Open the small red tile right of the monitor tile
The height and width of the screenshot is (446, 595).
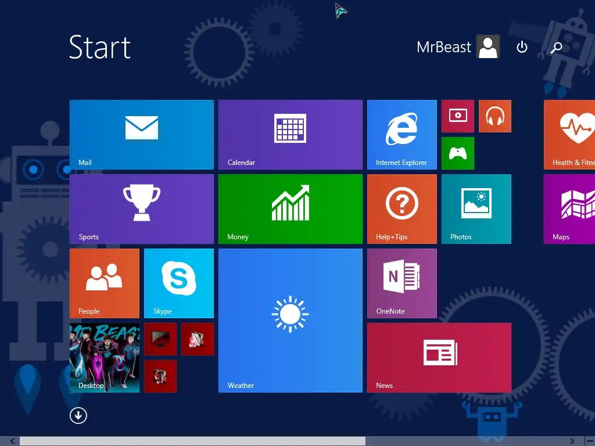coord(198,339)
